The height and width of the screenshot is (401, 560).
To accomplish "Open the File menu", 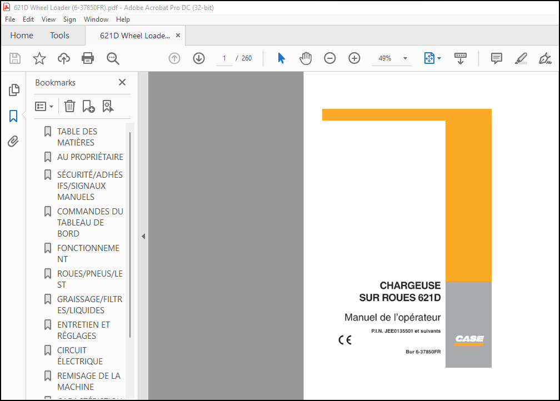I will (10, 19).
